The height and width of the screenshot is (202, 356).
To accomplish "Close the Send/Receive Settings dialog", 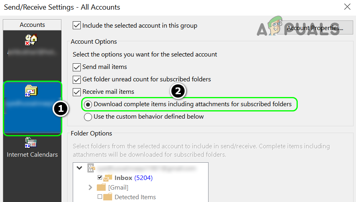I will coord(347,7).
